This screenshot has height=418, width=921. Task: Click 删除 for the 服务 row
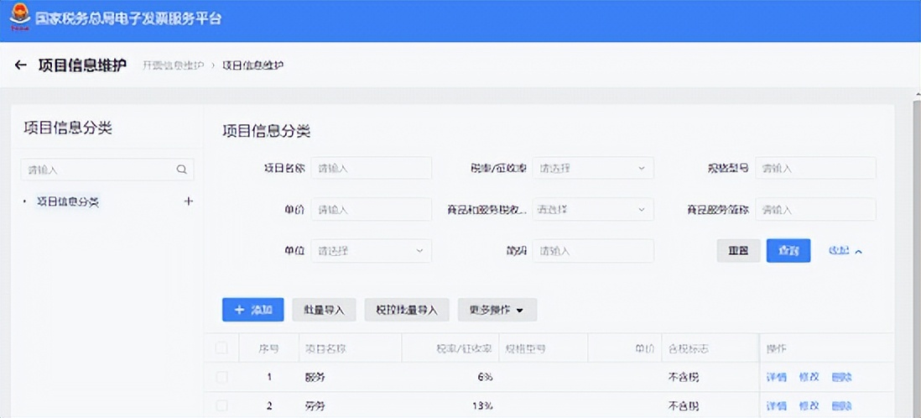click(841, 378)
